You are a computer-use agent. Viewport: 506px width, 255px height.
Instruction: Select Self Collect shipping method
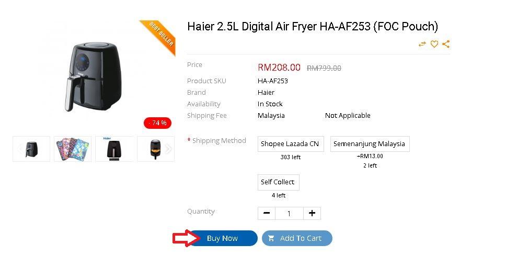pos(278,182)
